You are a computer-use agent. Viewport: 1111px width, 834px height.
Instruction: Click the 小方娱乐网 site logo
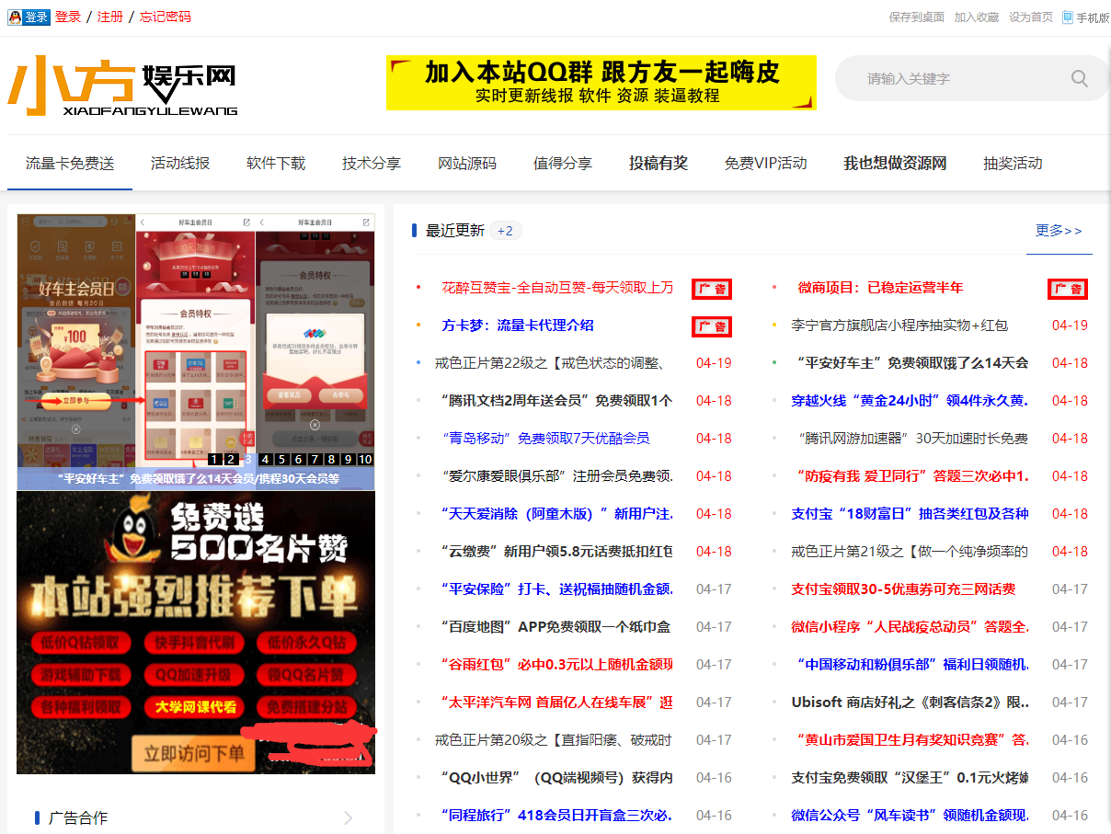pyautogui.click(x=120, y=85)
